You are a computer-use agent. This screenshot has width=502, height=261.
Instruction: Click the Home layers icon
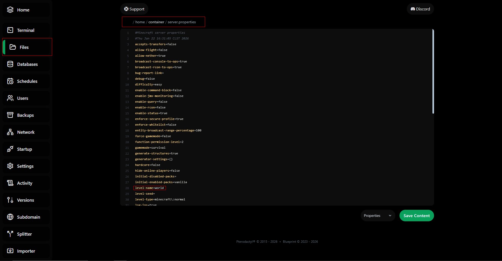[x=10, y=10]
